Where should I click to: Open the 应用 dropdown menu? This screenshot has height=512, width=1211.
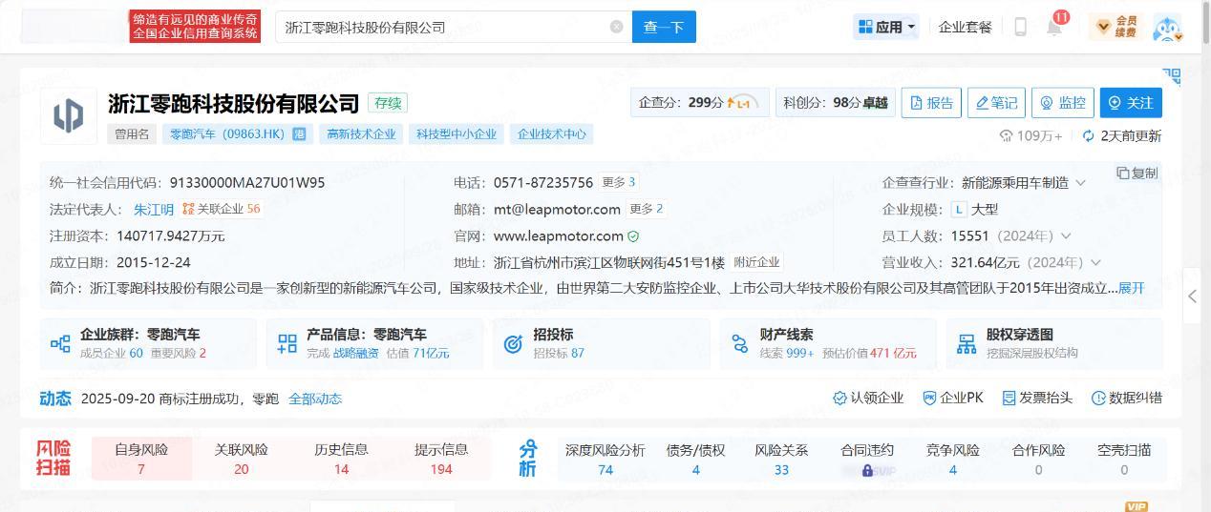click(886, 27)
